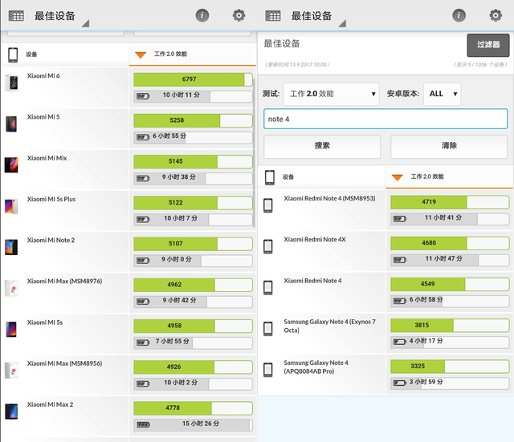Open settings gear in right panel header
This screenshot has height=442, width=514.
pos(496,15)
